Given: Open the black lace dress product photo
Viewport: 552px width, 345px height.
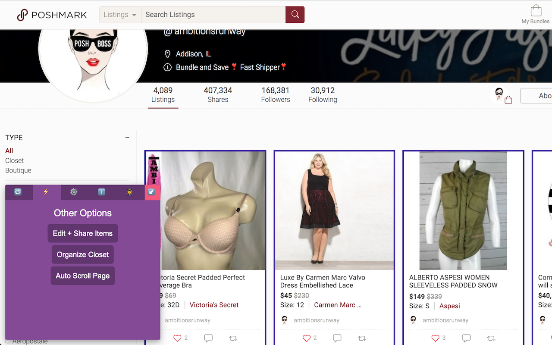Looking at the screenshot, I should coord(334,211).
